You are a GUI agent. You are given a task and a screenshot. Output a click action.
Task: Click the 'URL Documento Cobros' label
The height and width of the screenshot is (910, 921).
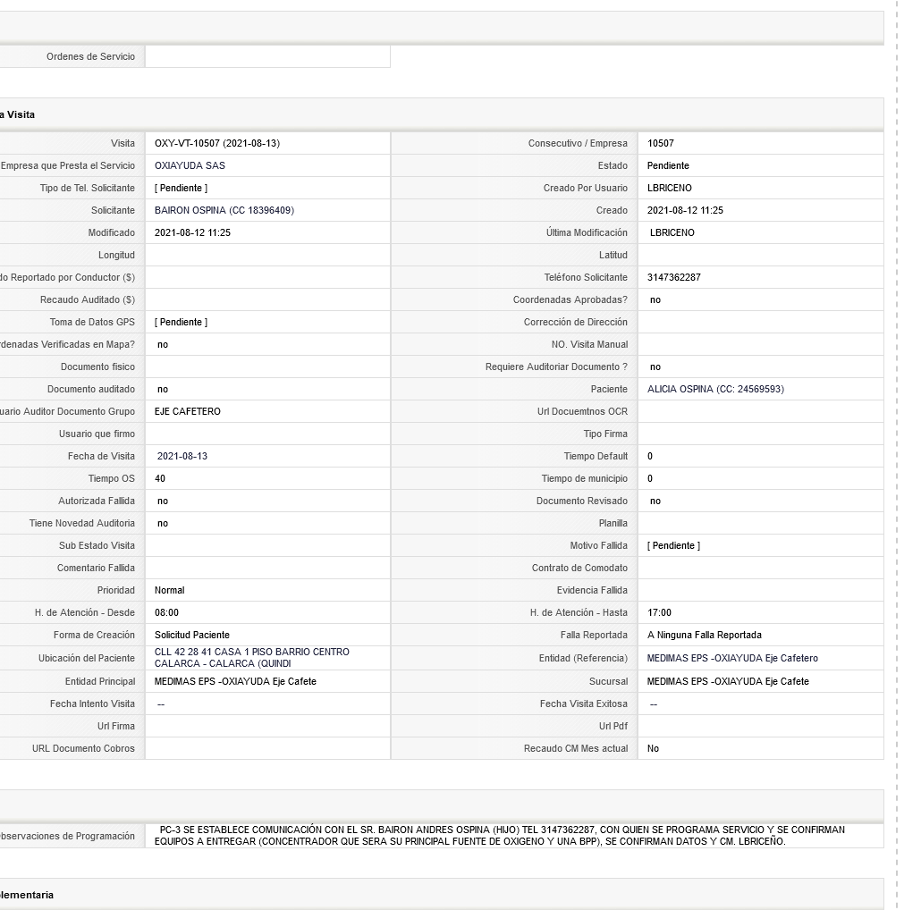(83, 748)
